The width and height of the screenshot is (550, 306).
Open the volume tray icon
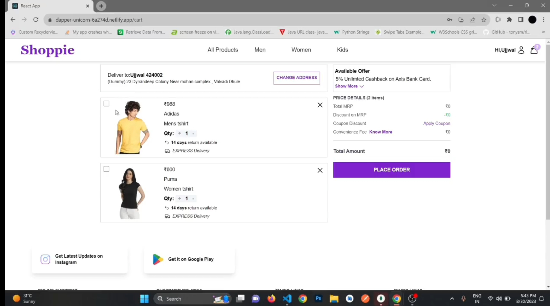point(499,299)
